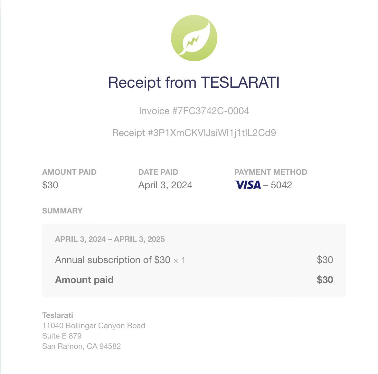Click the 11040 Bollinger Canyon Road address
Screen dimensions: 378x374
tap(94, 326)
